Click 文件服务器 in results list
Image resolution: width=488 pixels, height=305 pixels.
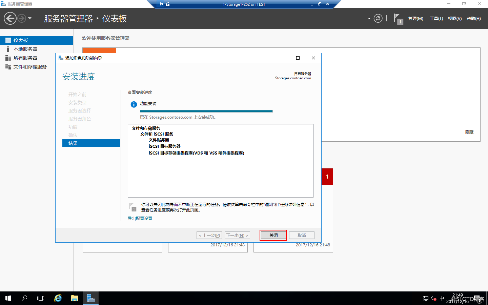click(159, 140)
